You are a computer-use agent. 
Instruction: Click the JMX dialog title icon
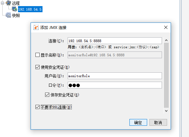[x=36, y=27]
